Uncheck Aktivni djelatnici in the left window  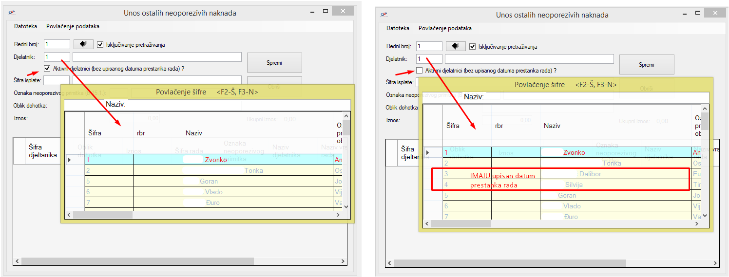pos(47,69)
